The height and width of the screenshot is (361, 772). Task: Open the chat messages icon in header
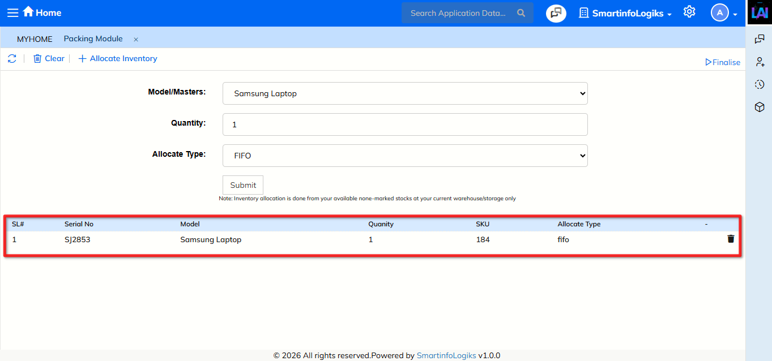pyautogui.click(x=556, y=13)
